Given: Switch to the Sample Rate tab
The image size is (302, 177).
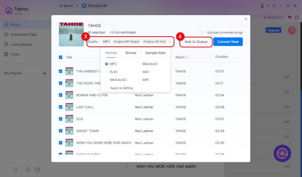Looking at the screenshot, I should 156,53.
